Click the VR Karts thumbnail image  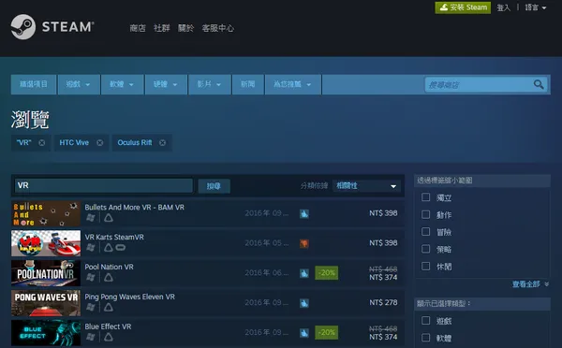click(46, 243)
